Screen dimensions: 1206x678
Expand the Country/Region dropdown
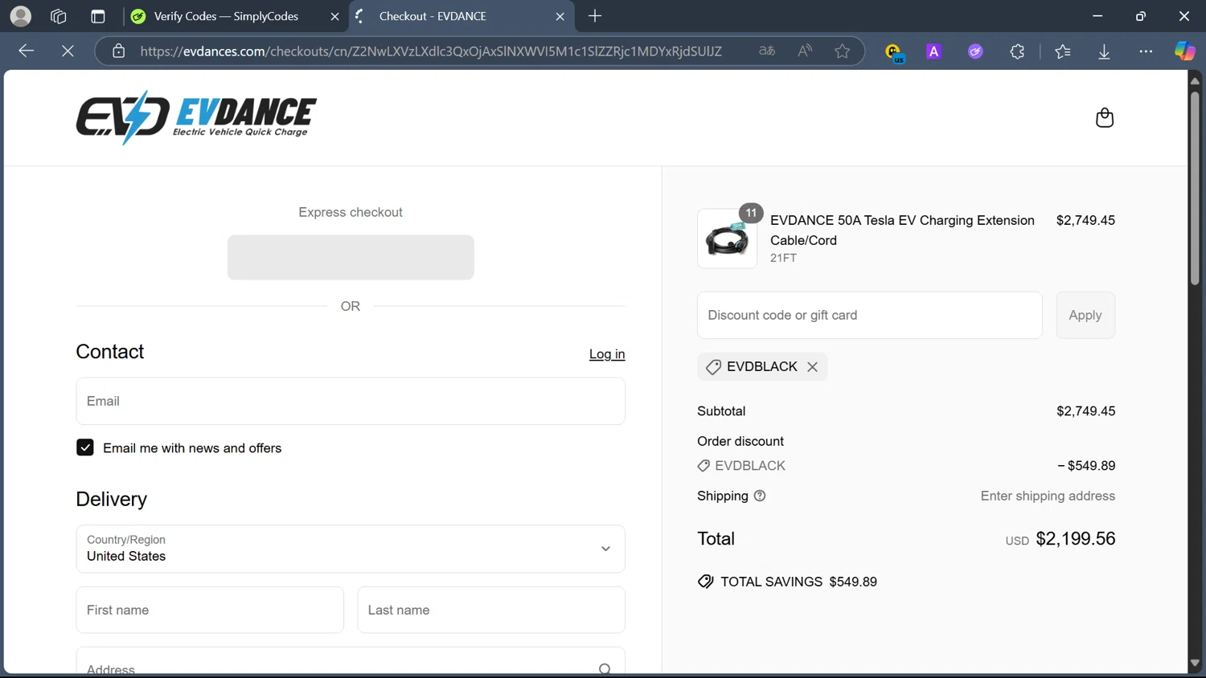(351, 549)
